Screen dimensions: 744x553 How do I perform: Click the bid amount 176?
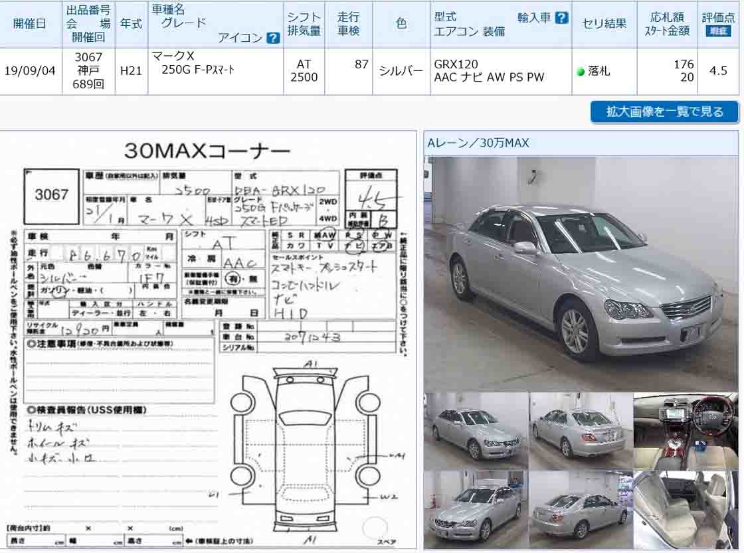(x=684, y=64)
